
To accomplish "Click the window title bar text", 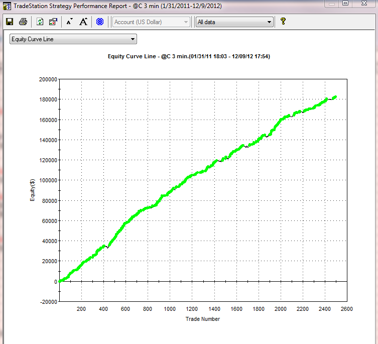I will pos(117,6).
